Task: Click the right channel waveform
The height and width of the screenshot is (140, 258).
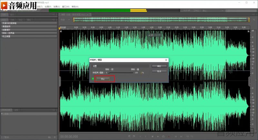Action: (155, 106)
